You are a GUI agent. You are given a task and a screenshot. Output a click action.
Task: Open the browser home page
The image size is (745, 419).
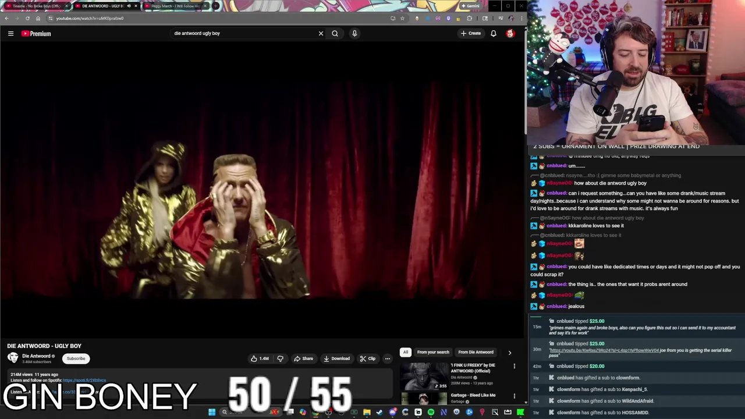tap(38, 18)
